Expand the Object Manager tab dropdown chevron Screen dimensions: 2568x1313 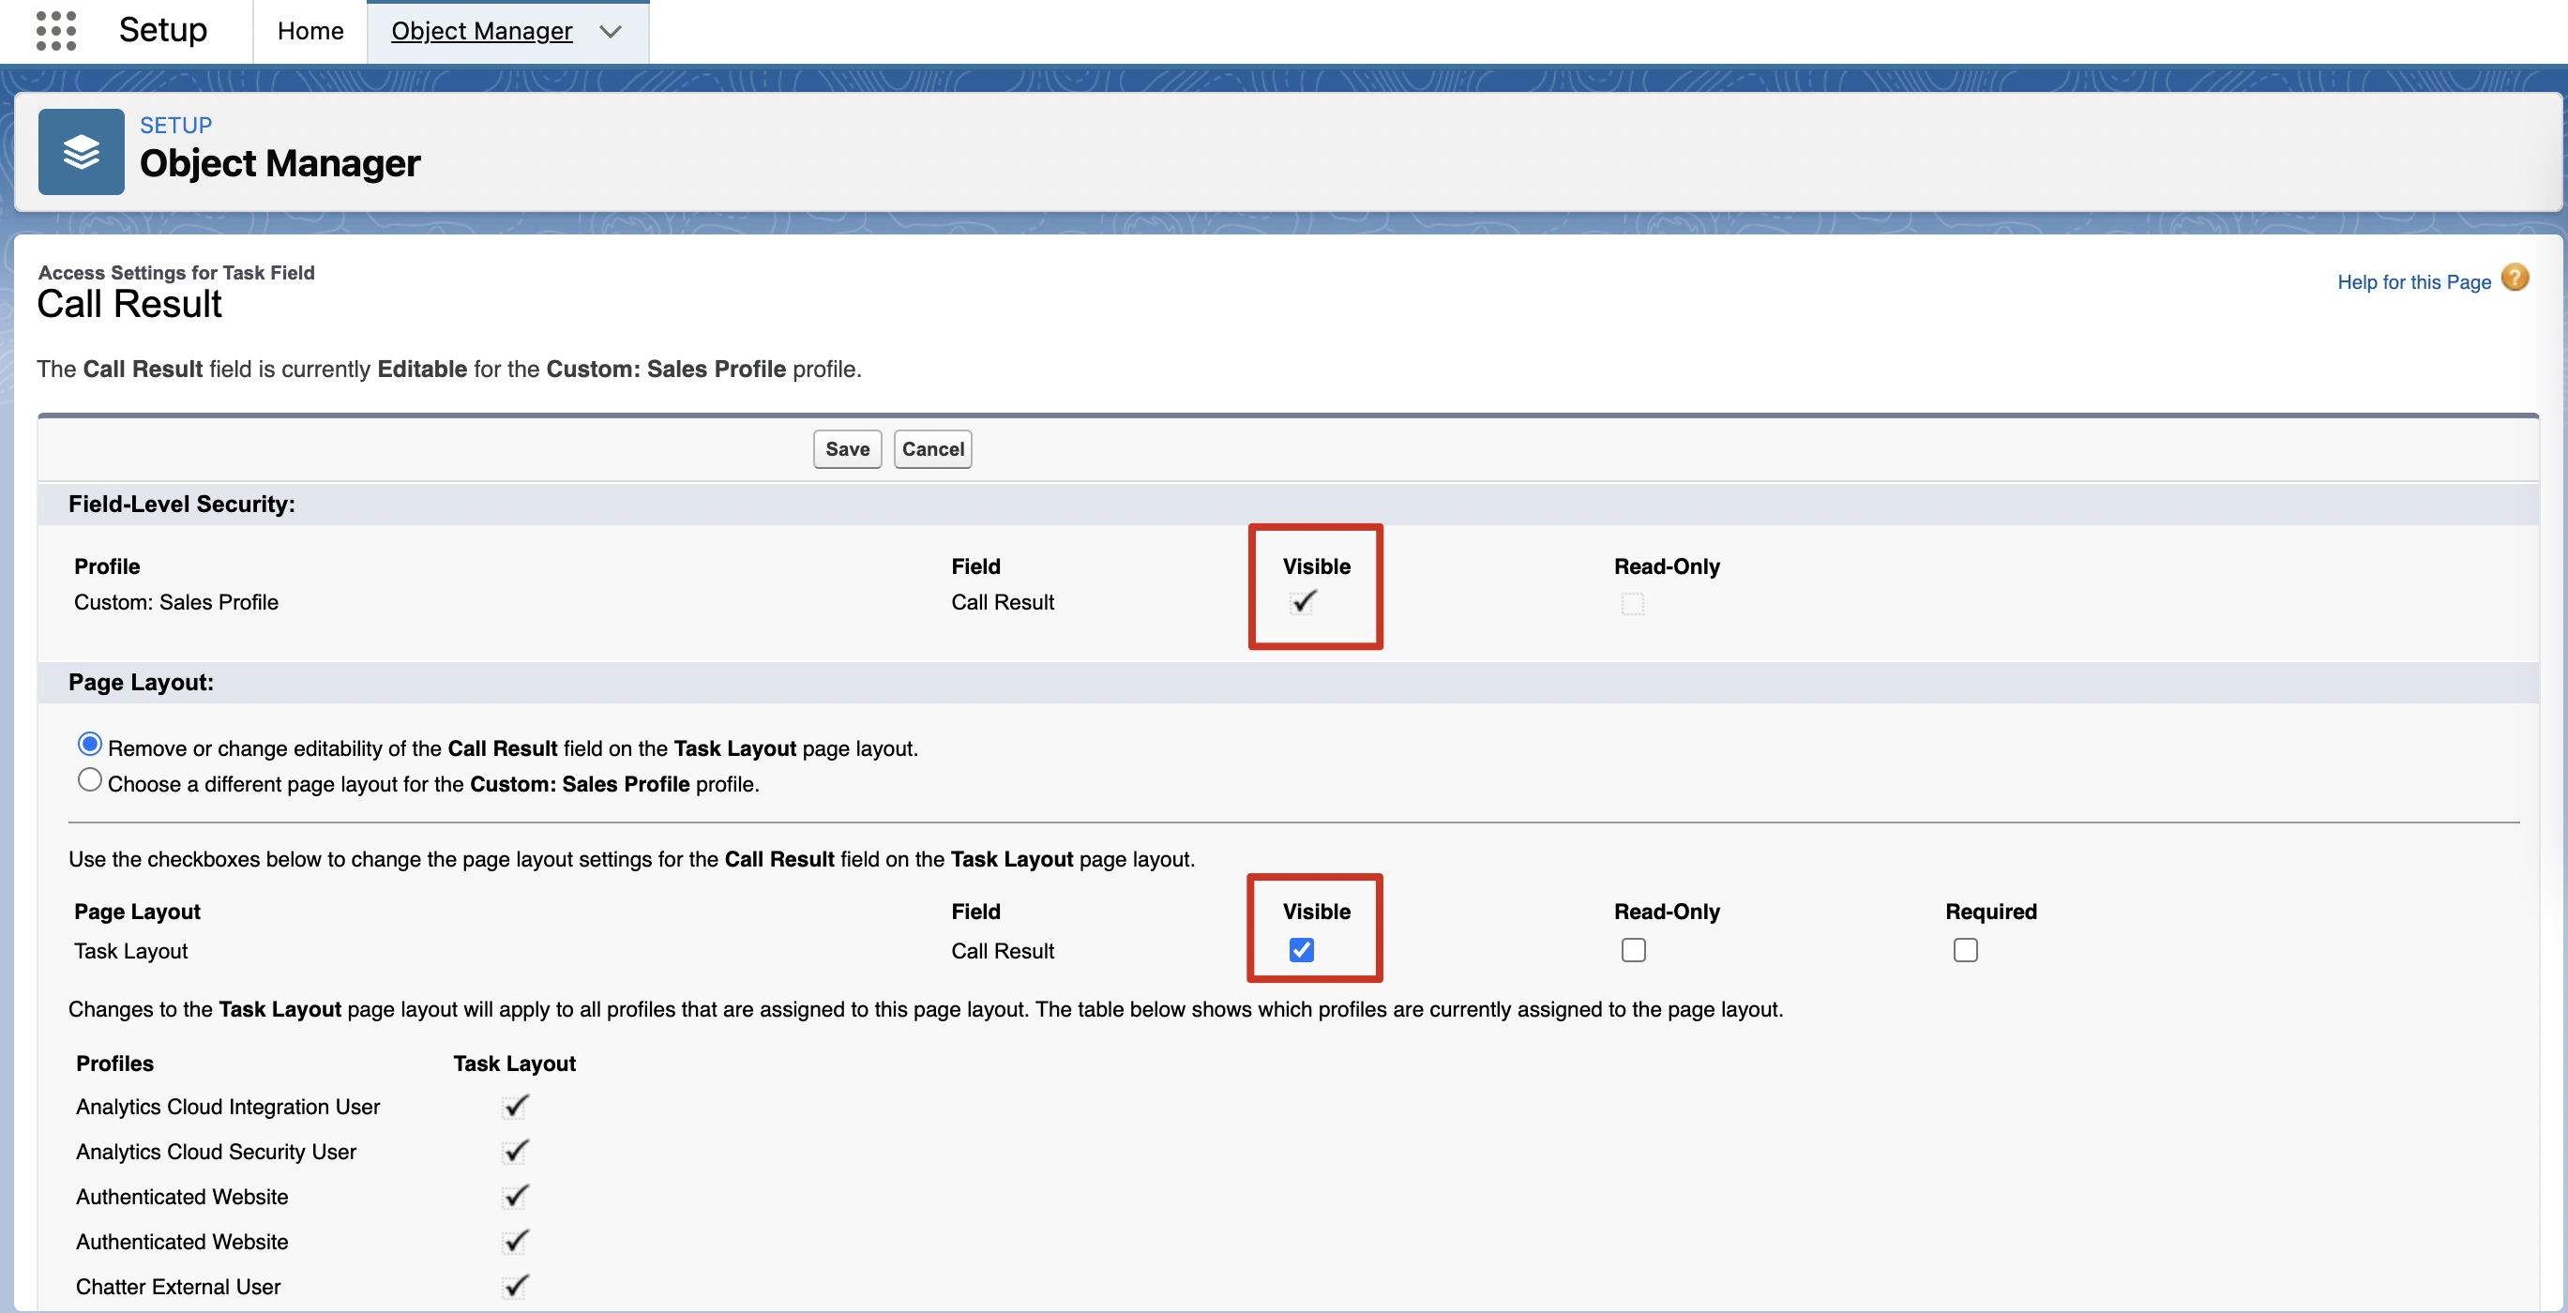(x=610, y=32)
